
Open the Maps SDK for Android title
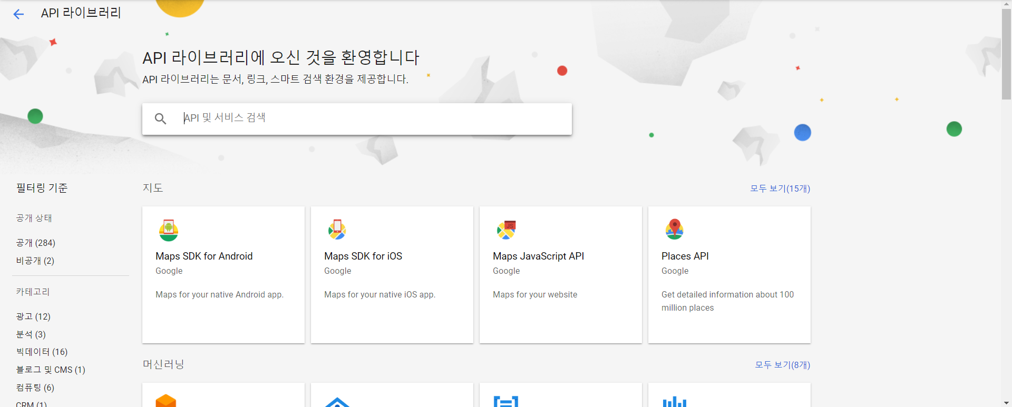pos(204,256)
